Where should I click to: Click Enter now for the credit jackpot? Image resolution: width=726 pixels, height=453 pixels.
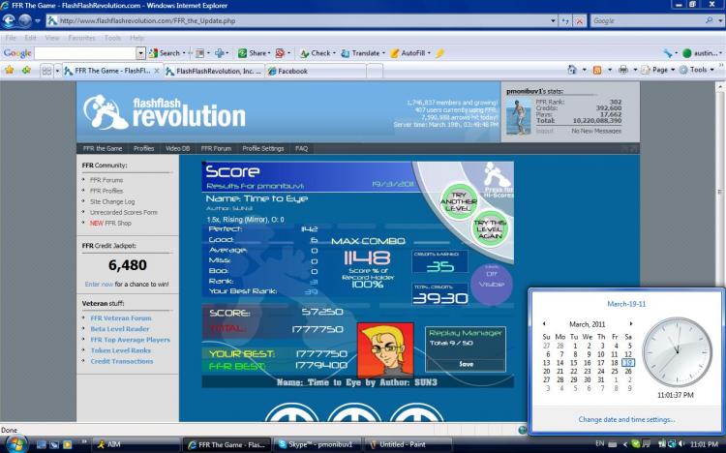[x=99, y=284]
